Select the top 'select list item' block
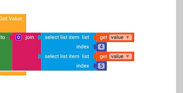Screen dimensions: 183x93 point(69,42)
